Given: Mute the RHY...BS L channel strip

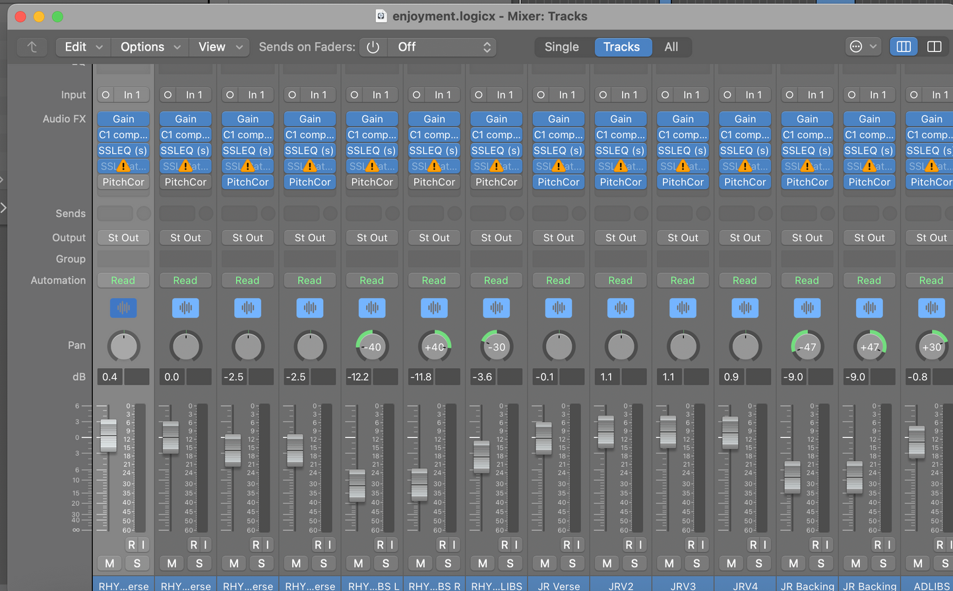Looking at the screenshot, I should [358, 563].
